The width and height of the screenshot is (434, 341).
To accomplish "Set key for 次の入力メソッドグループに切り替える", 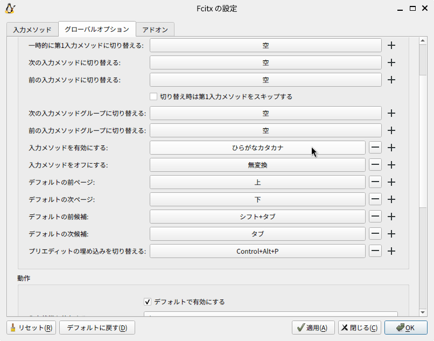I will pyautogui.click(x=265, y=113).
